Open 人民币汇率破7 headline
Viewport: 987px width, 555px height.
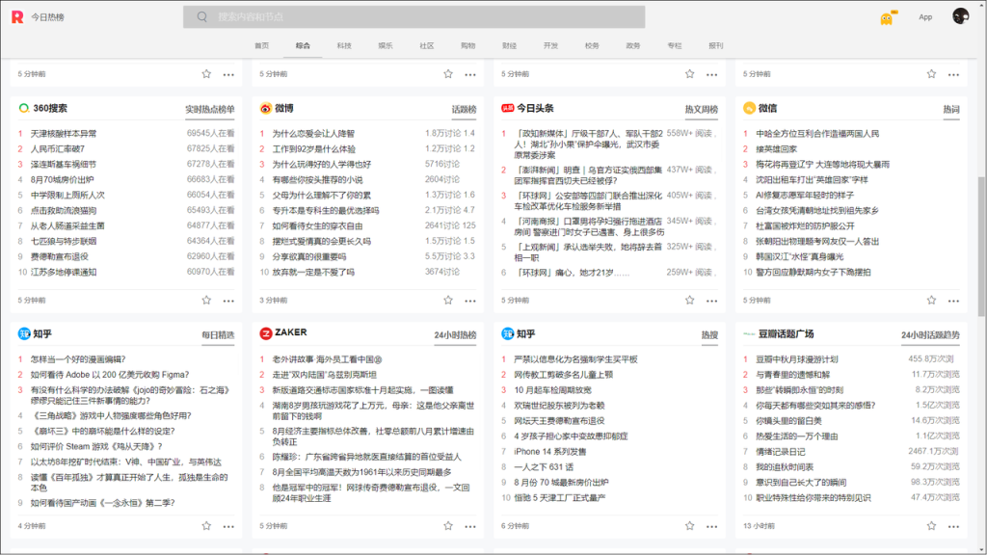(x=57, y=149)
